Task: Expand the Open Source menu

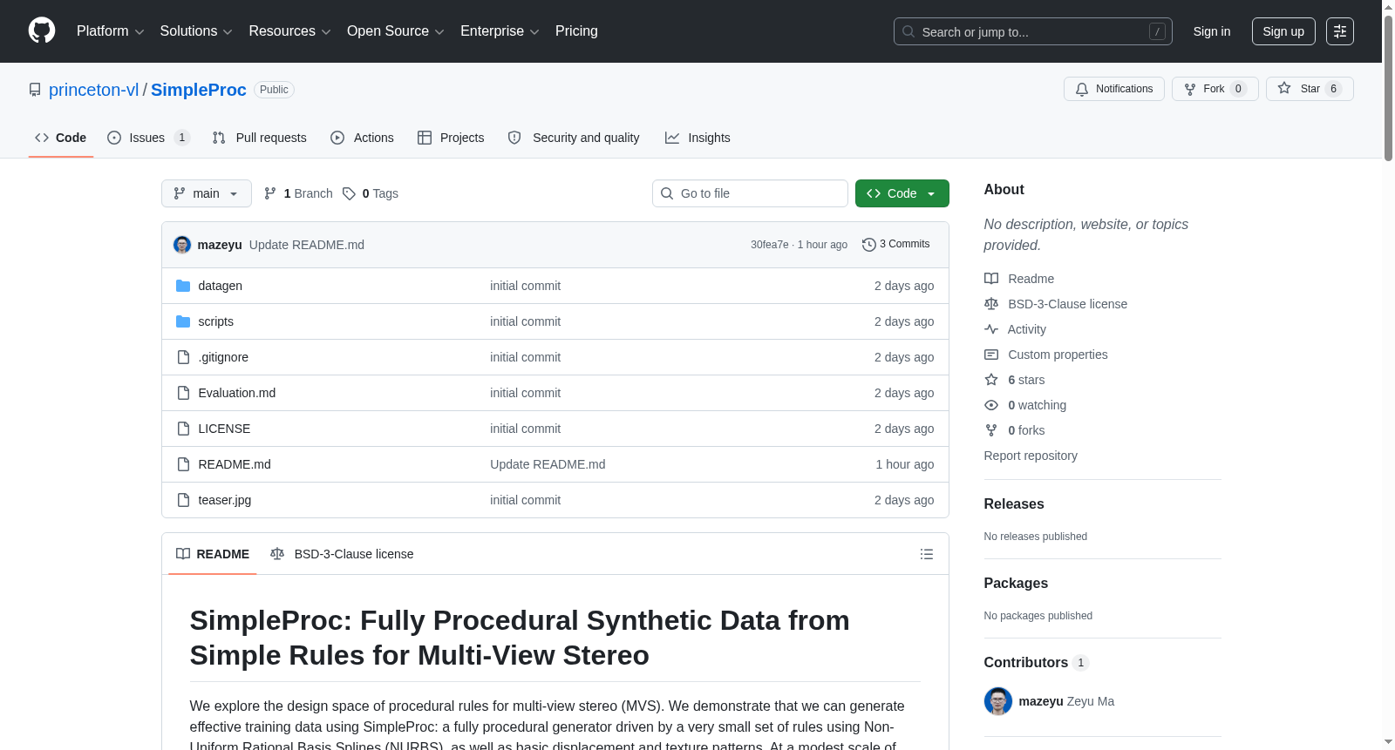Action: click(395, 31)
